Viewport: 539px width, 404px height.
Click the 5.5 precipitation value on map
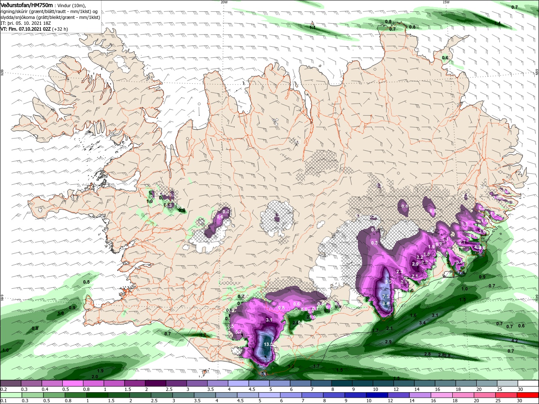[x=388, y=282]
